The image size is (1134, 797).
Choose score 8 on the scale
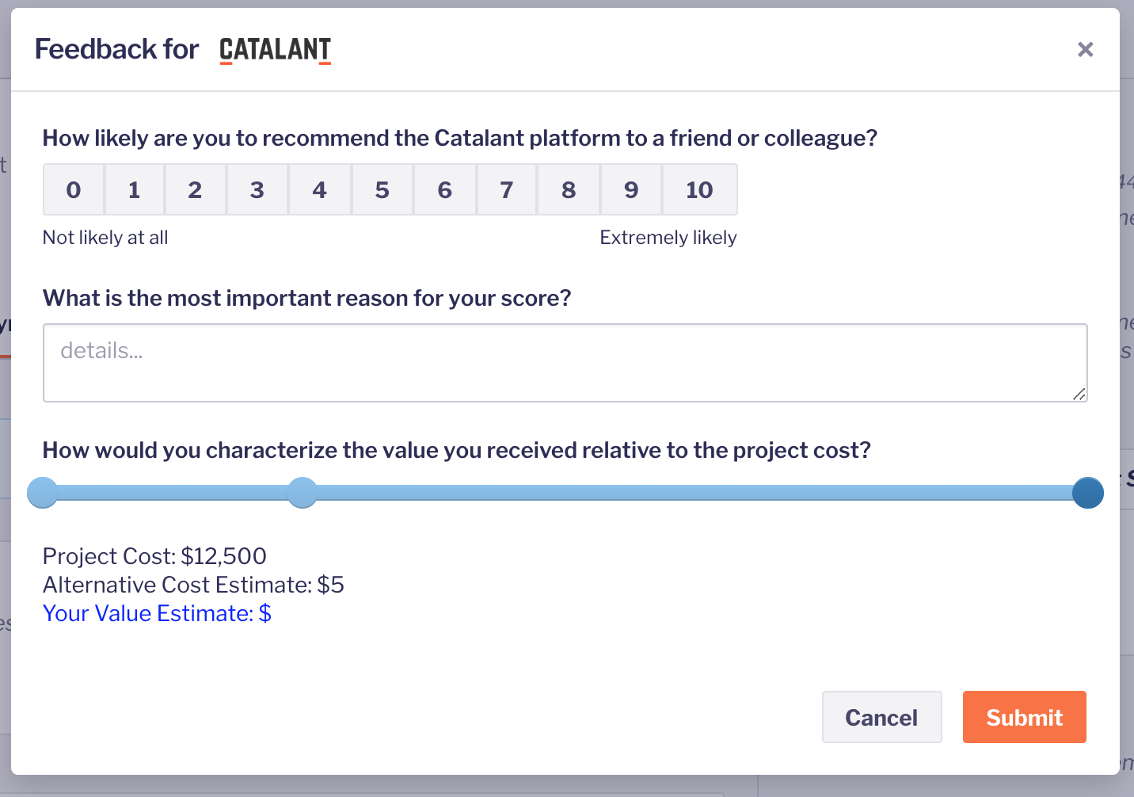pos(569,189)
